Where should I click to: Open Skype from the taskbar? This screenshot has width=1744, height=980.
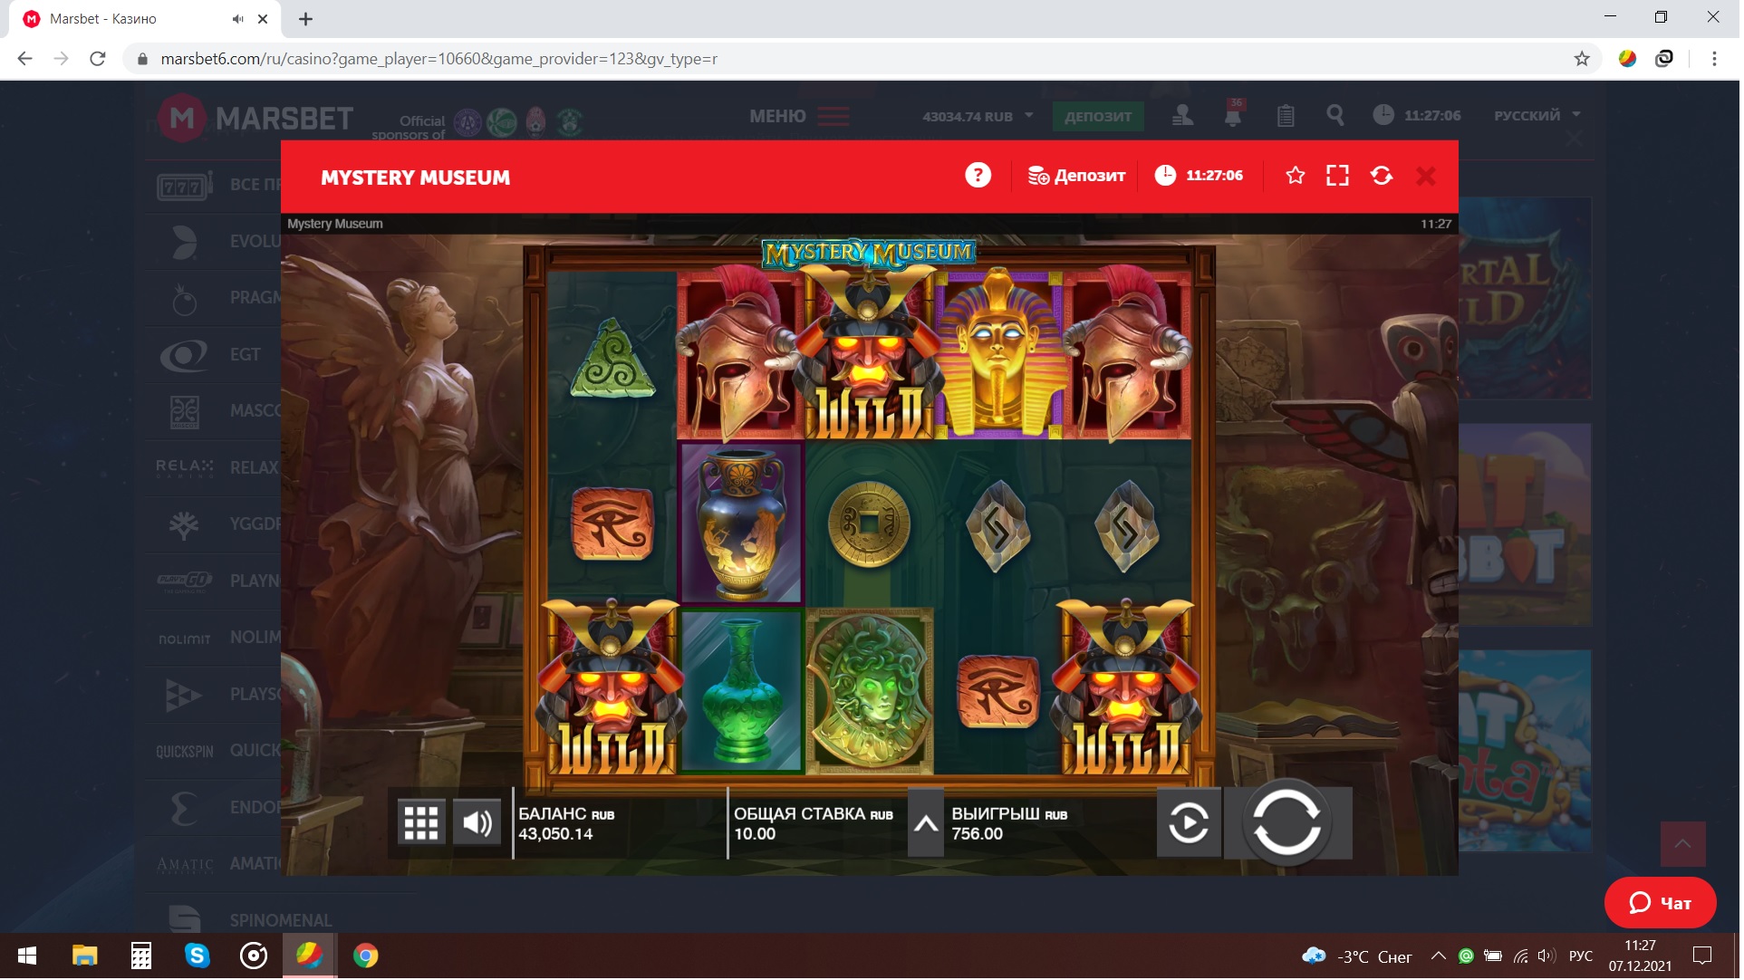click(x=198, y=957)
